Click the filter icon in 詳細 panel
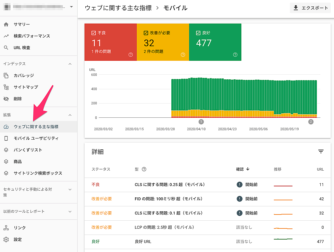The width and height of the screenshot is (334, 252). point(321,151)
